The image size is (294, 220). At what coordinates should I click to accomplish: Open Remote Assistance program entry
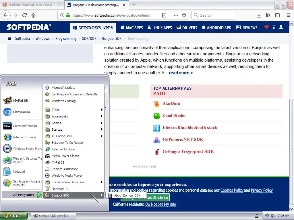(x=74, y=169)
